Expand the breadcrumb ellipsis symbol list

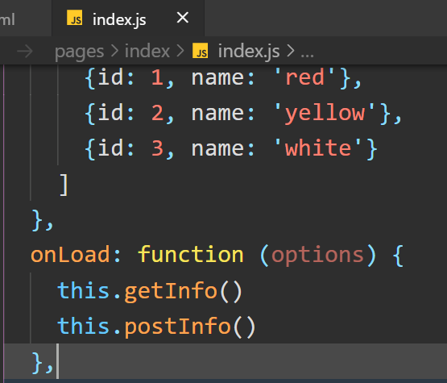point(308,55)
